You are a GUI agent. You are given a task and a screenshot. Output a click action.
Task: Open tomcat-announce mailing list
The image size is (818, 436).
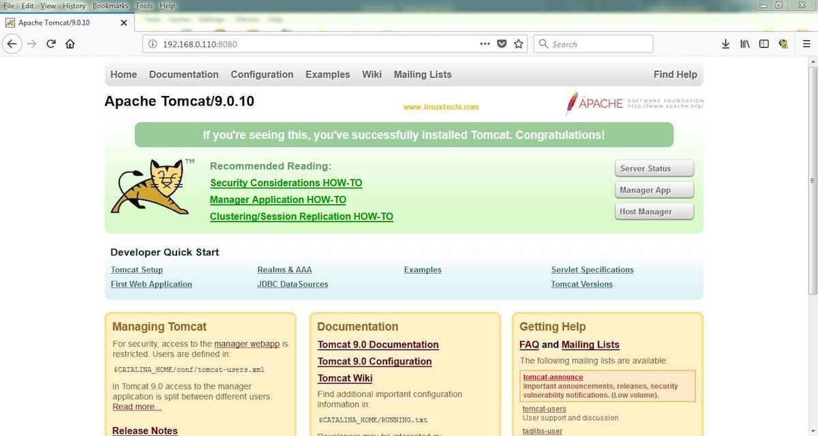tap(553, 377)
